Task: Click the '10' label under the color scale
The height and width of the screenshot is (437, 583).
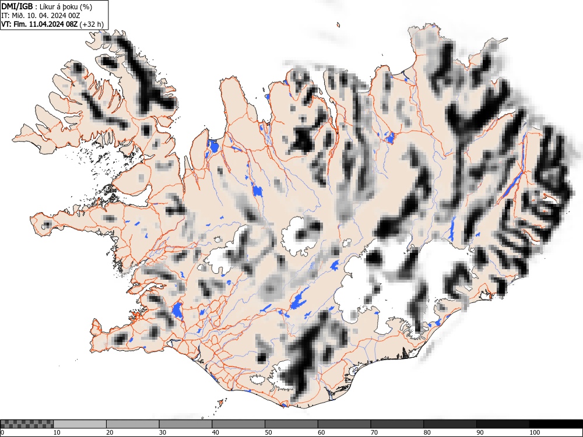Action: tap(57, 432)
